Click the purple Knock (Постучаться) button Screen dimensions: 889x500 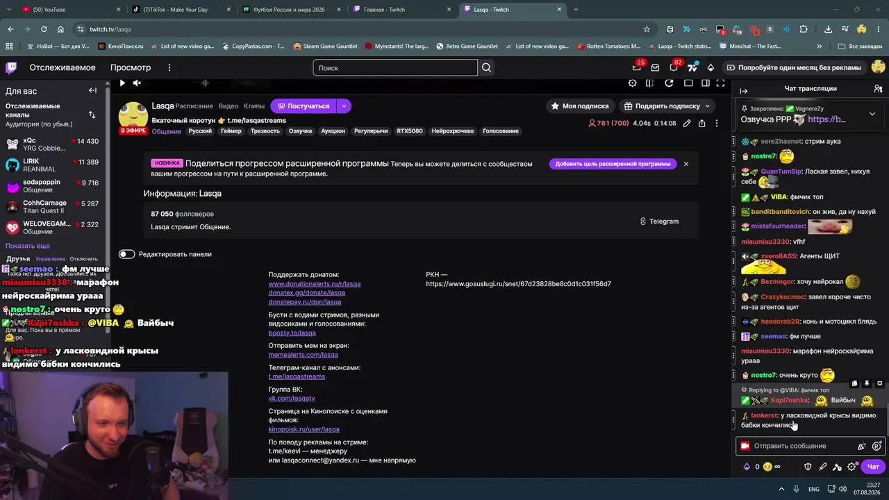pyautogui.click(x=304, y=106)
